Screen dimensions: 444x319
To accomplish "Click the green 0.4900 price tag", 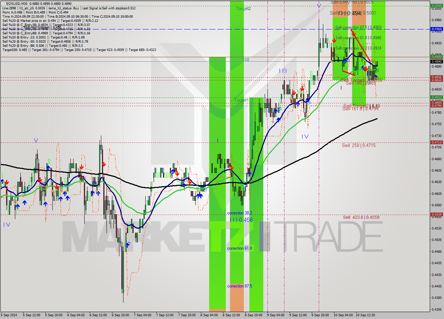I will [x=436, y=57].
